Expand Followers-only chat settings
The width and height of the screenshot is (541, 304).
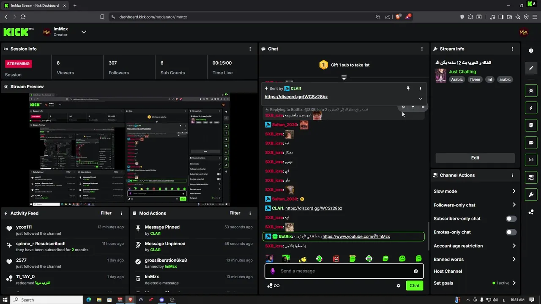pyautogui.click(x=514, y=205)
